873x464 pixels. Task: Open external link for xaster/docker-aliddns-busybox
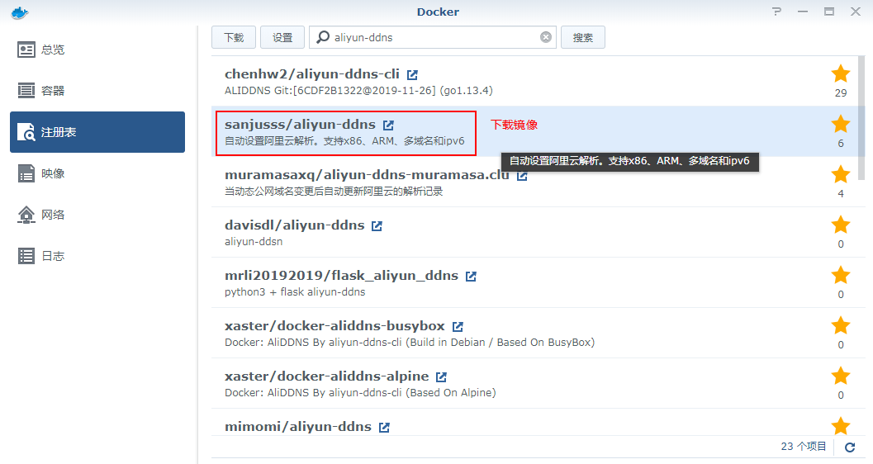click(x=458, y=327)
